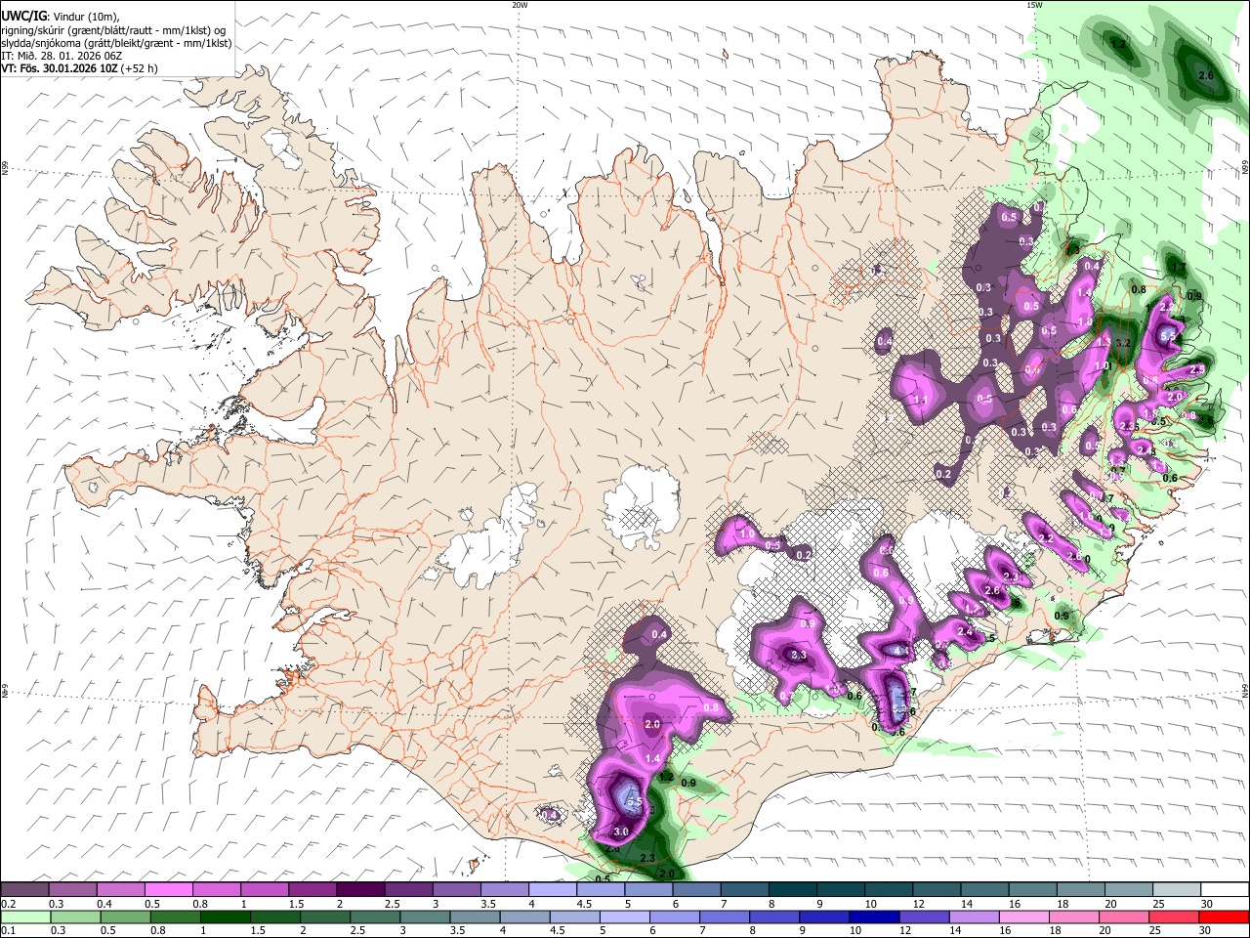Click the '1.2' value in the offshore northeast rain cell
The image size is (1250, 938).
(x=1119, y=44)
